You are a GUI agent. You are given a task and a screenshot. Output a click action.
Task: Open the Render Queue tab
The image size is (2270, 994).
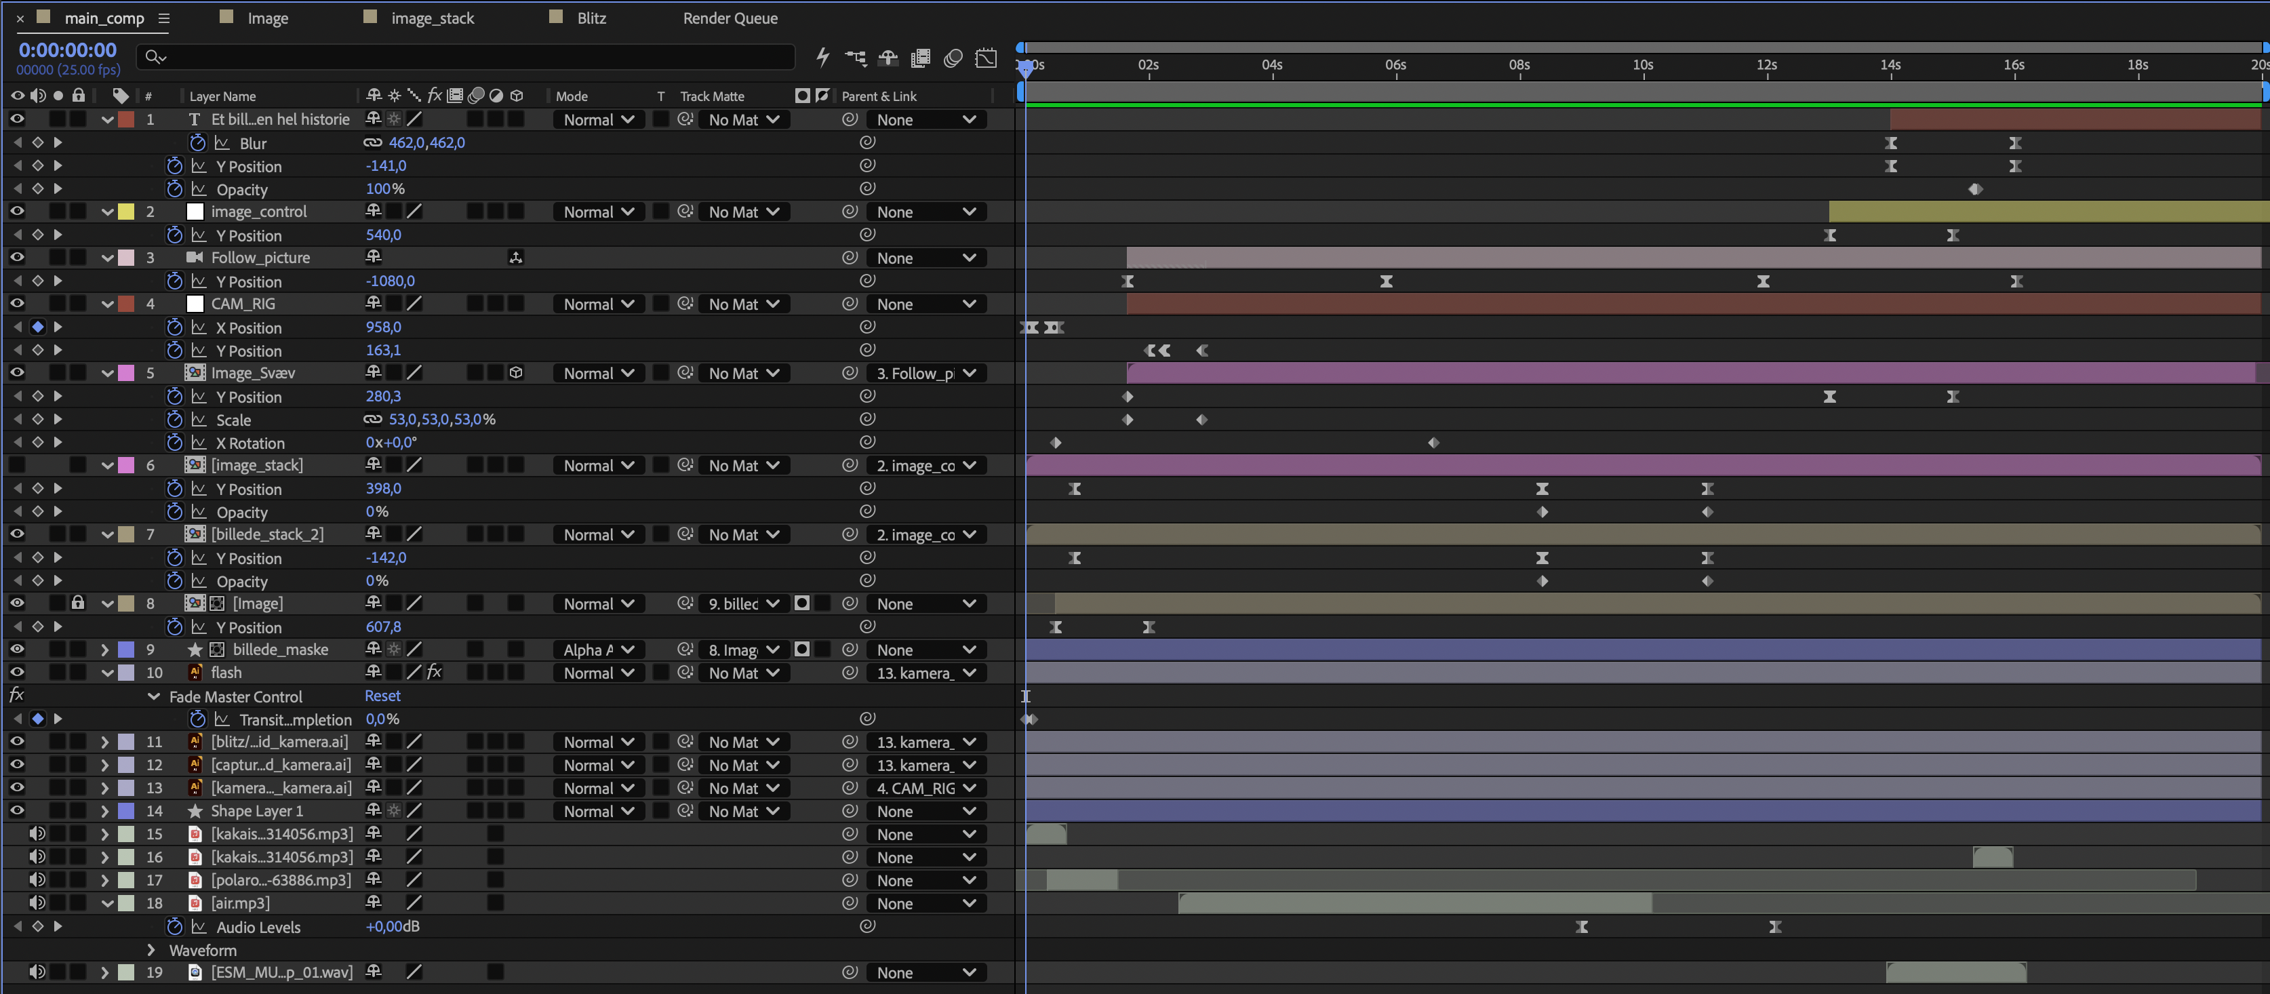[x=730, y=18]
